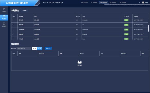Click green status tag in the fall row
The width and height of the screenshot is (150, 93).
coord(126,25)
